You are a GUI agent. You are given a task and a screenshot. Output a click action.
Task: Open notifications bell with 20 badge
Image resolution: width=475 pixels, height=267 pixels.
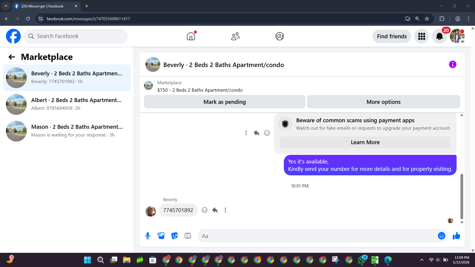click(439, 36)
